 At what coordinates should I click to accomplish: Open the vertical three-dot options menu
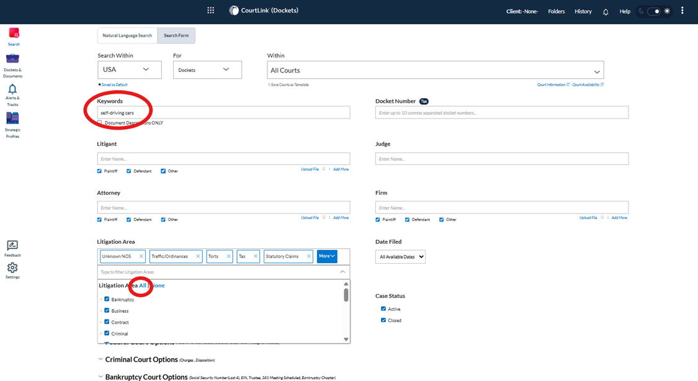pyautogui.click(x=682, y=11)
